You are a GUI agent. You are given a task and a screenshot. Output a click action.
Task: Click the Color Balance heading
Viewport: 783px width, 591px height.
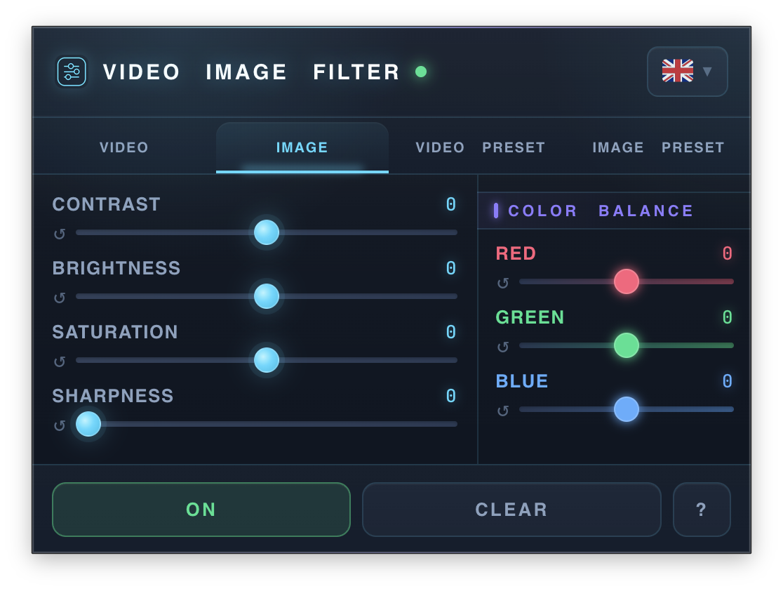click(x=601, y=211)
